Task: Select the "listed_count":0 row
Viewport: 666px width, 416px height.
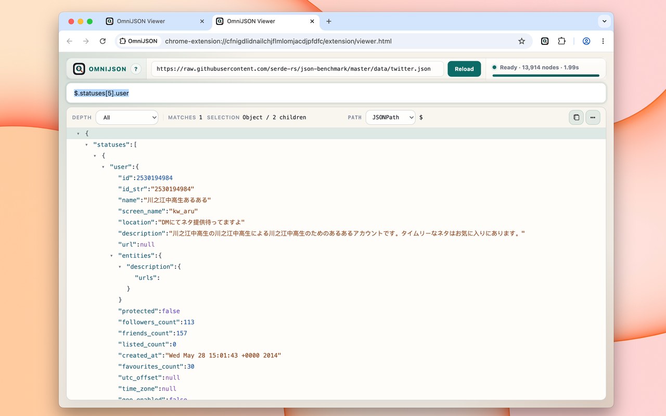Action: (x=336, y=344)
